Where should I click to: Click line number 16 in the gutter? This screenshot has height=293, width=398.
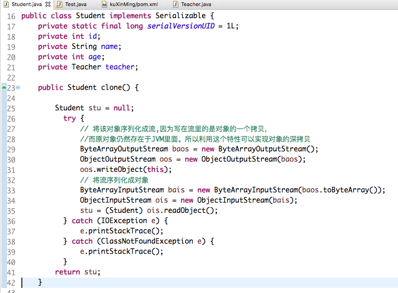tap(11, 16)
